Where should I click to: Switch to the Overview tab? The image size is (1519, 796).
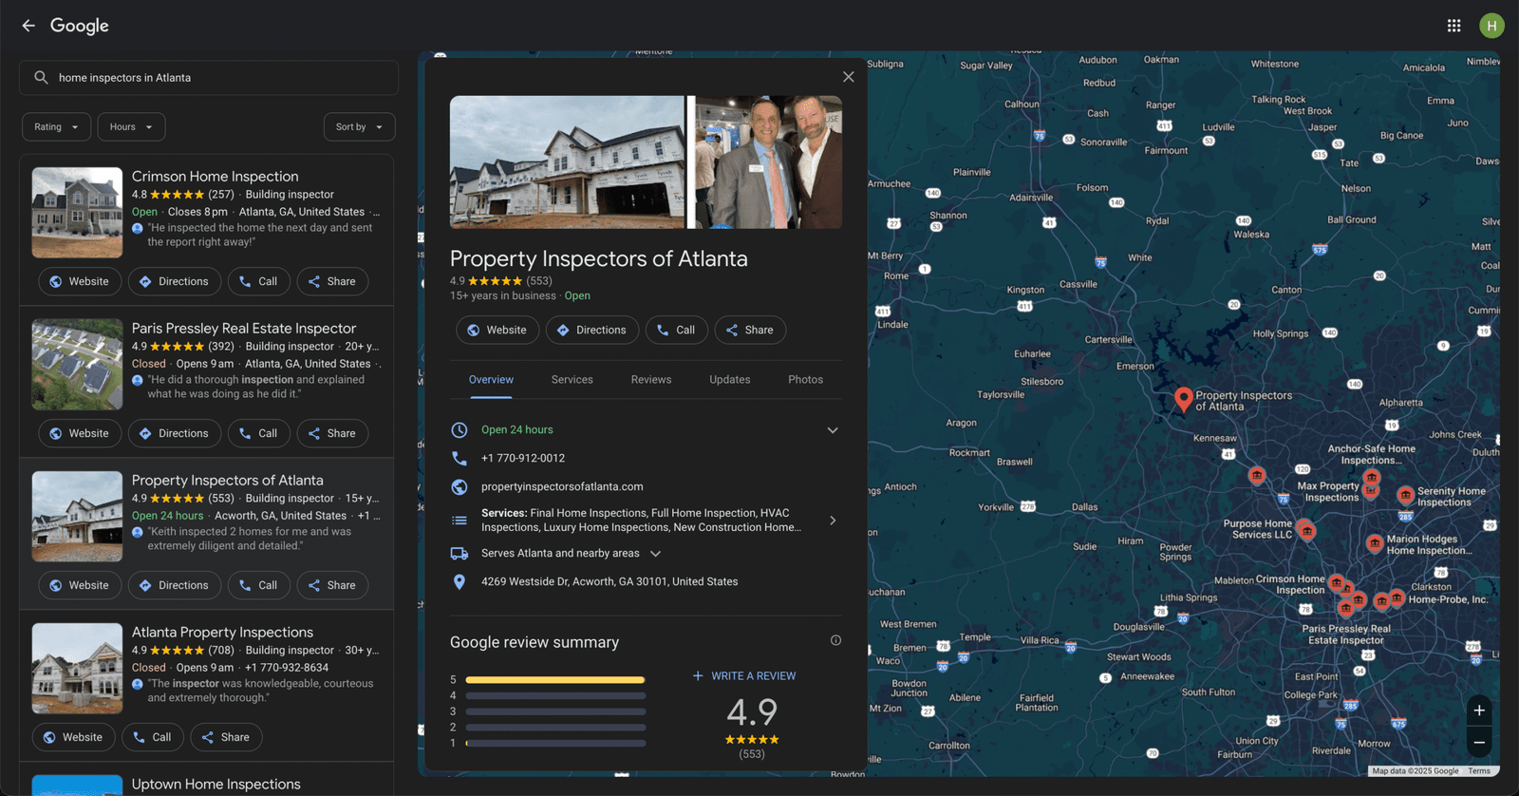[491, 380]
